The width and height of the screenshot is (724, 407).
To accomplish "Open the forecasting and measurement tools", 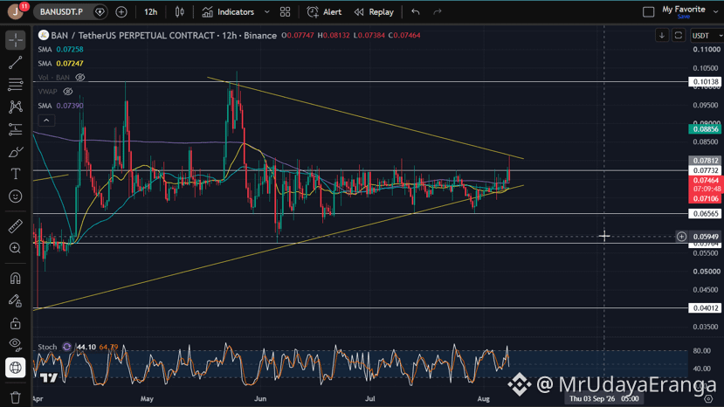I will coord(15,129).
